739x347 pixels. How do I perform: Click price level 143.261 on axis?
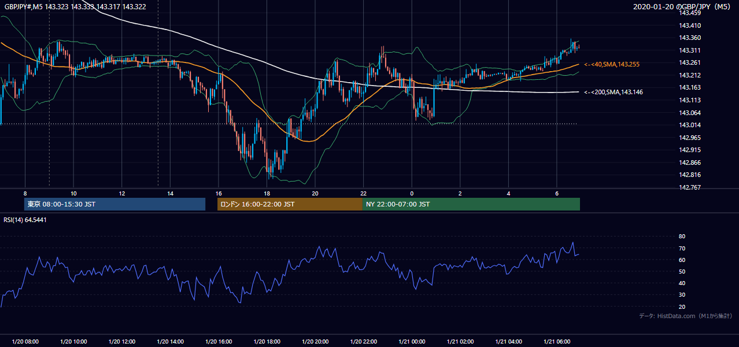[690, 62]
